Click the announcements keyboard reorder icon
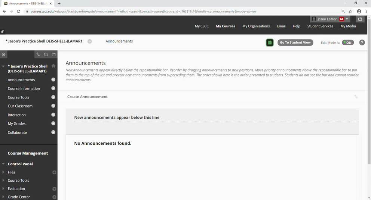The height and width of the screenshot is (200, 371). 356,97
